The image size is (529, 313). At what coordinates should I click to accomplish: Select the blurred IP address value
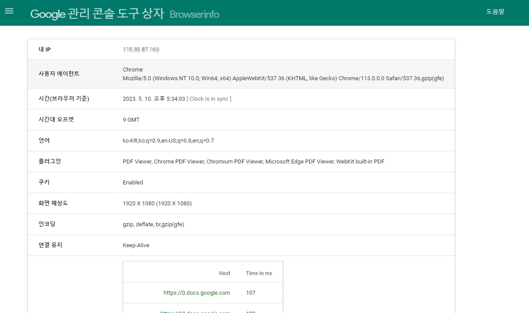point(141,50)
